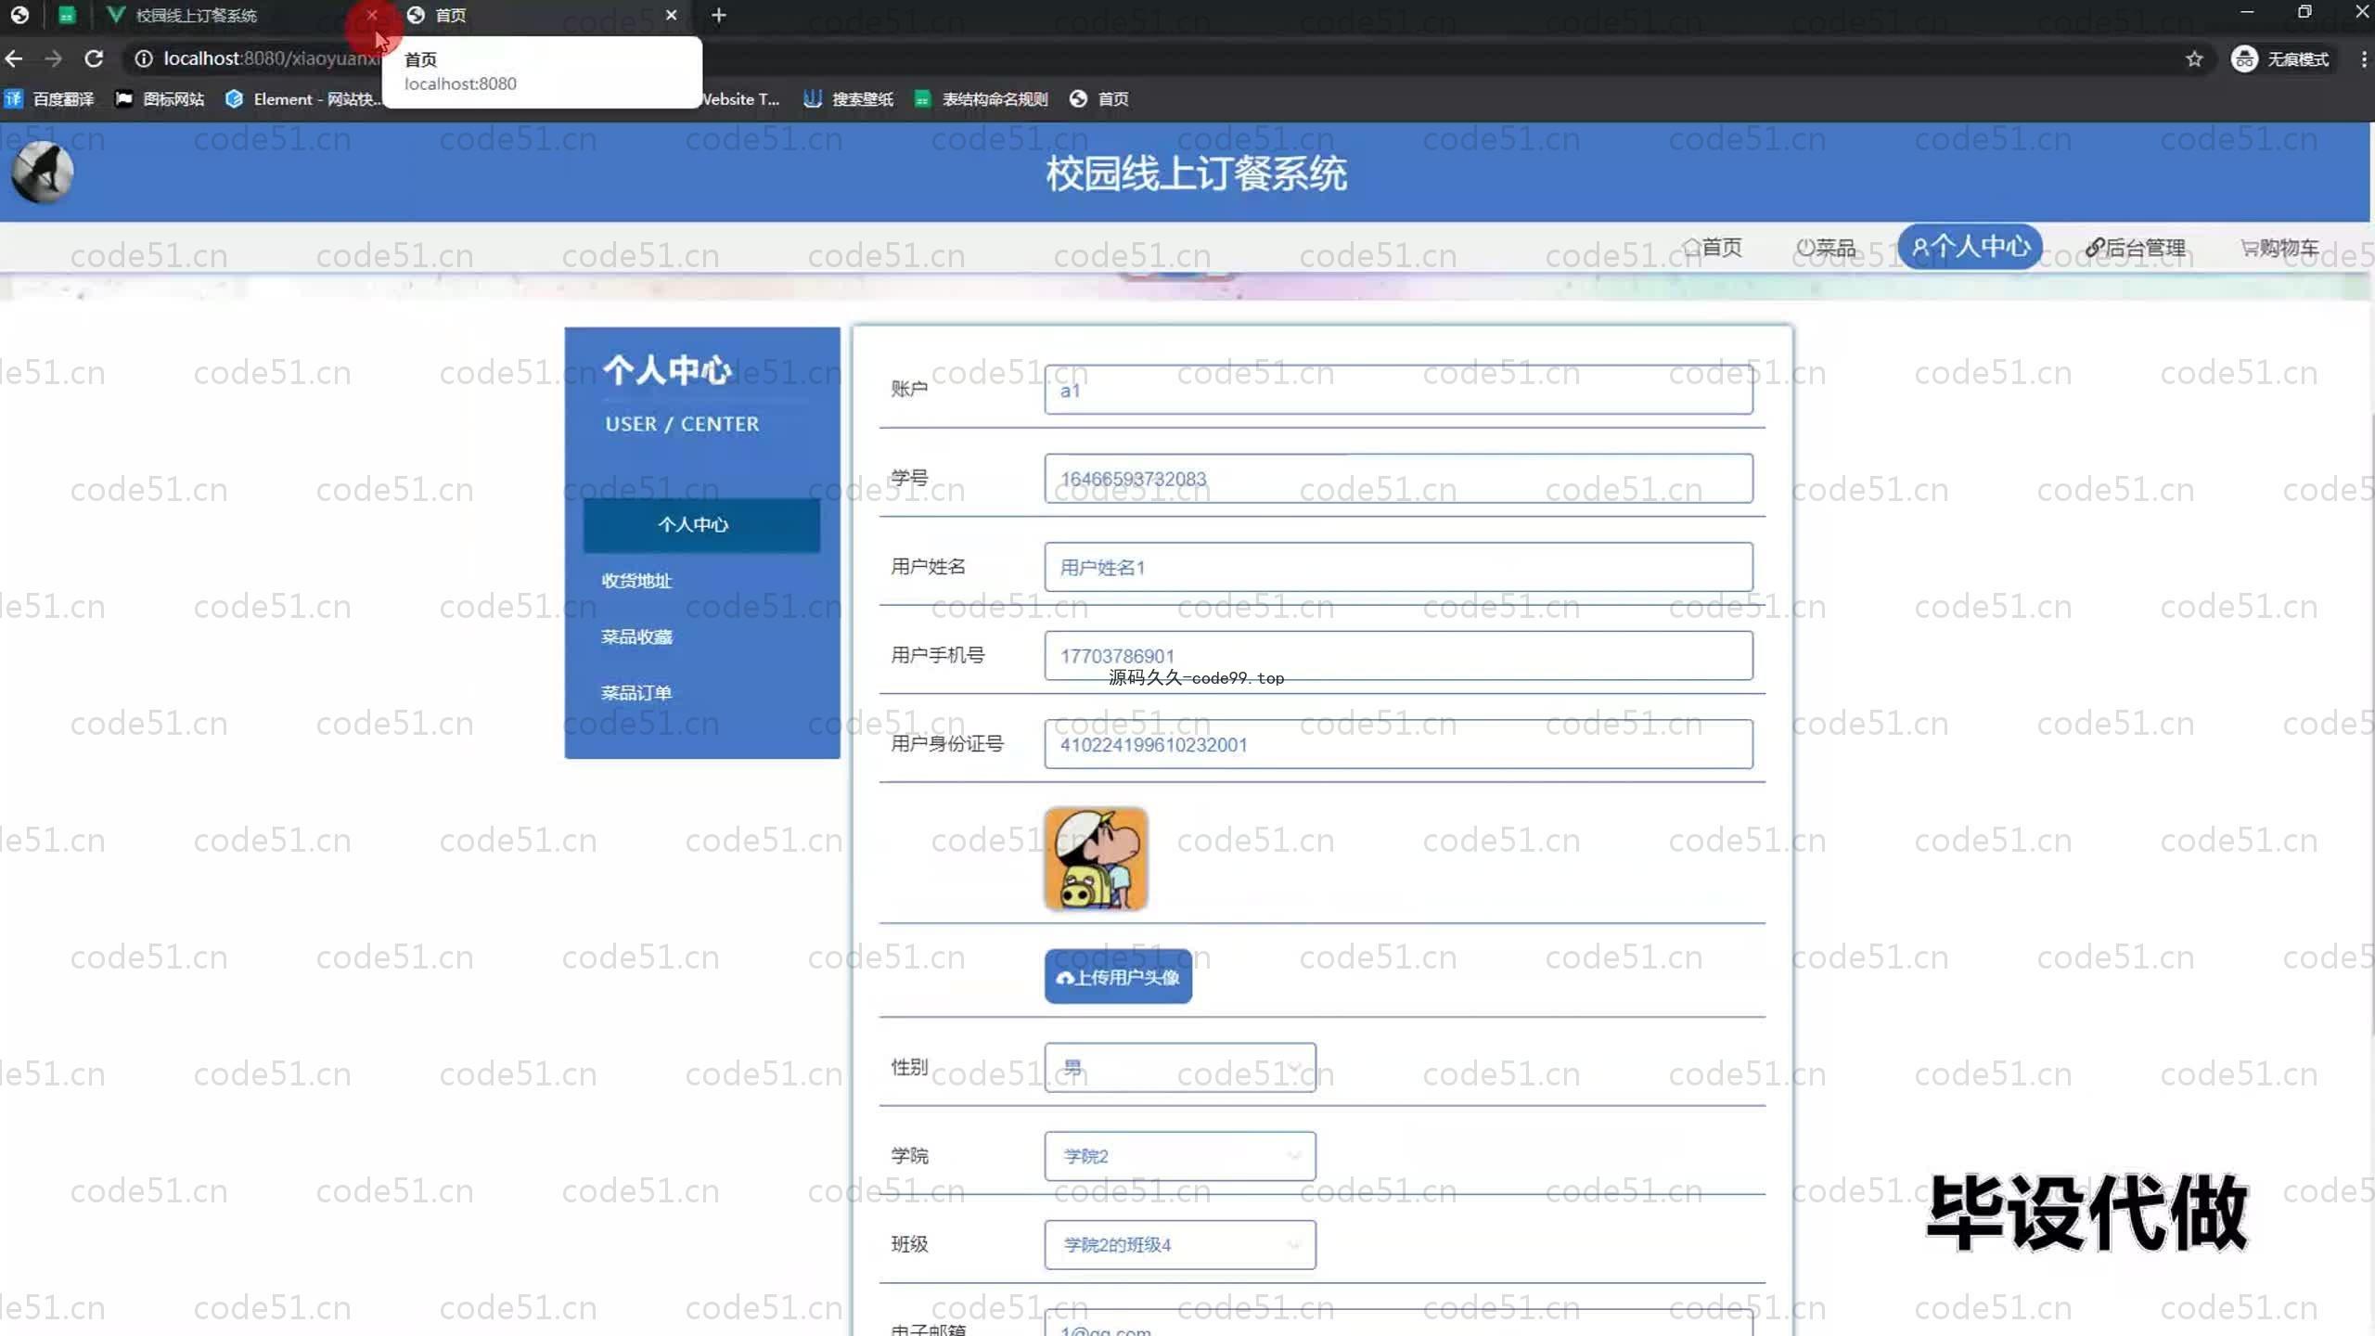Click the first pinned globe tab
Screen dimensions: 2375x1336
pyautogui.click(x=19, y=15)
